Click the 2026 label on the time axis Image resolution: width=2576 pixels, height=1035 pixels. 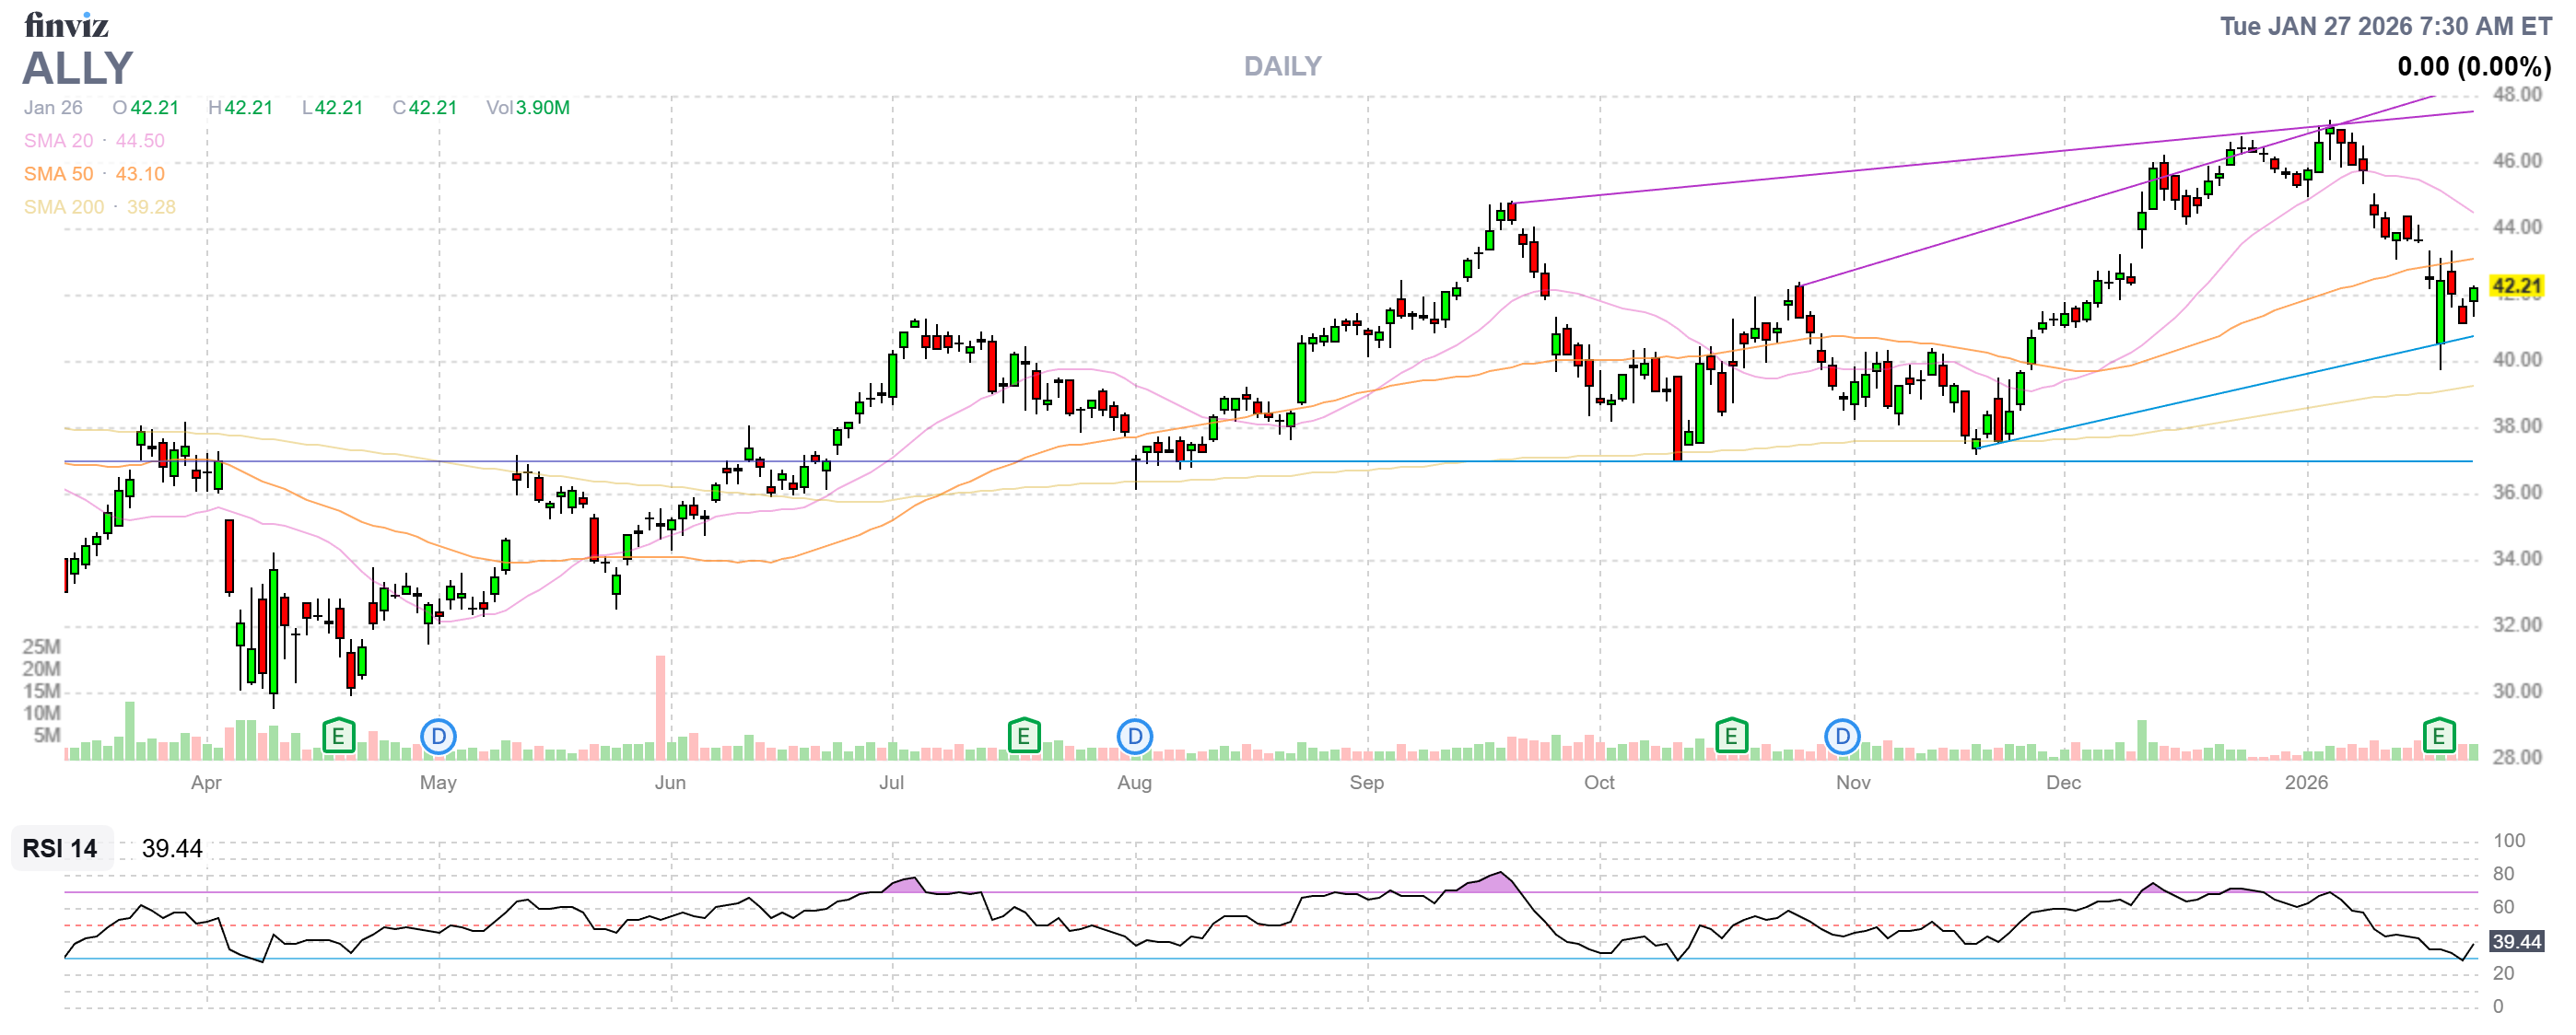point(2306,783)
